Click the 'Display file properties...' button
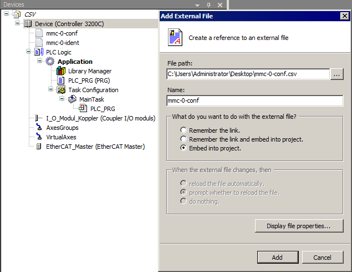Image resolution: width=352 pixels, height=272 pixels. coord(299,226)
